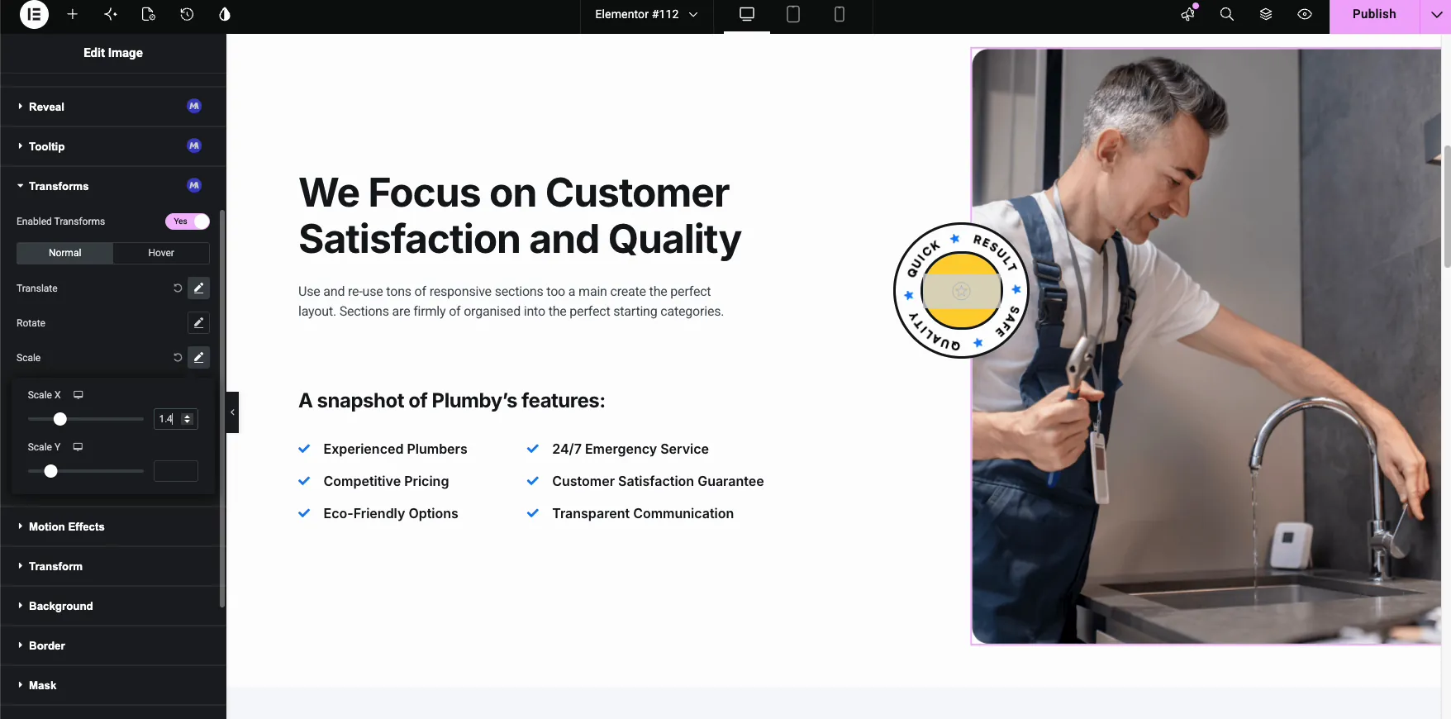The width and height of the screenshot is (1451, 719).
Task: Click the 'Customer Satisfaction Guarantee' list item
Action: pos(645,481)
